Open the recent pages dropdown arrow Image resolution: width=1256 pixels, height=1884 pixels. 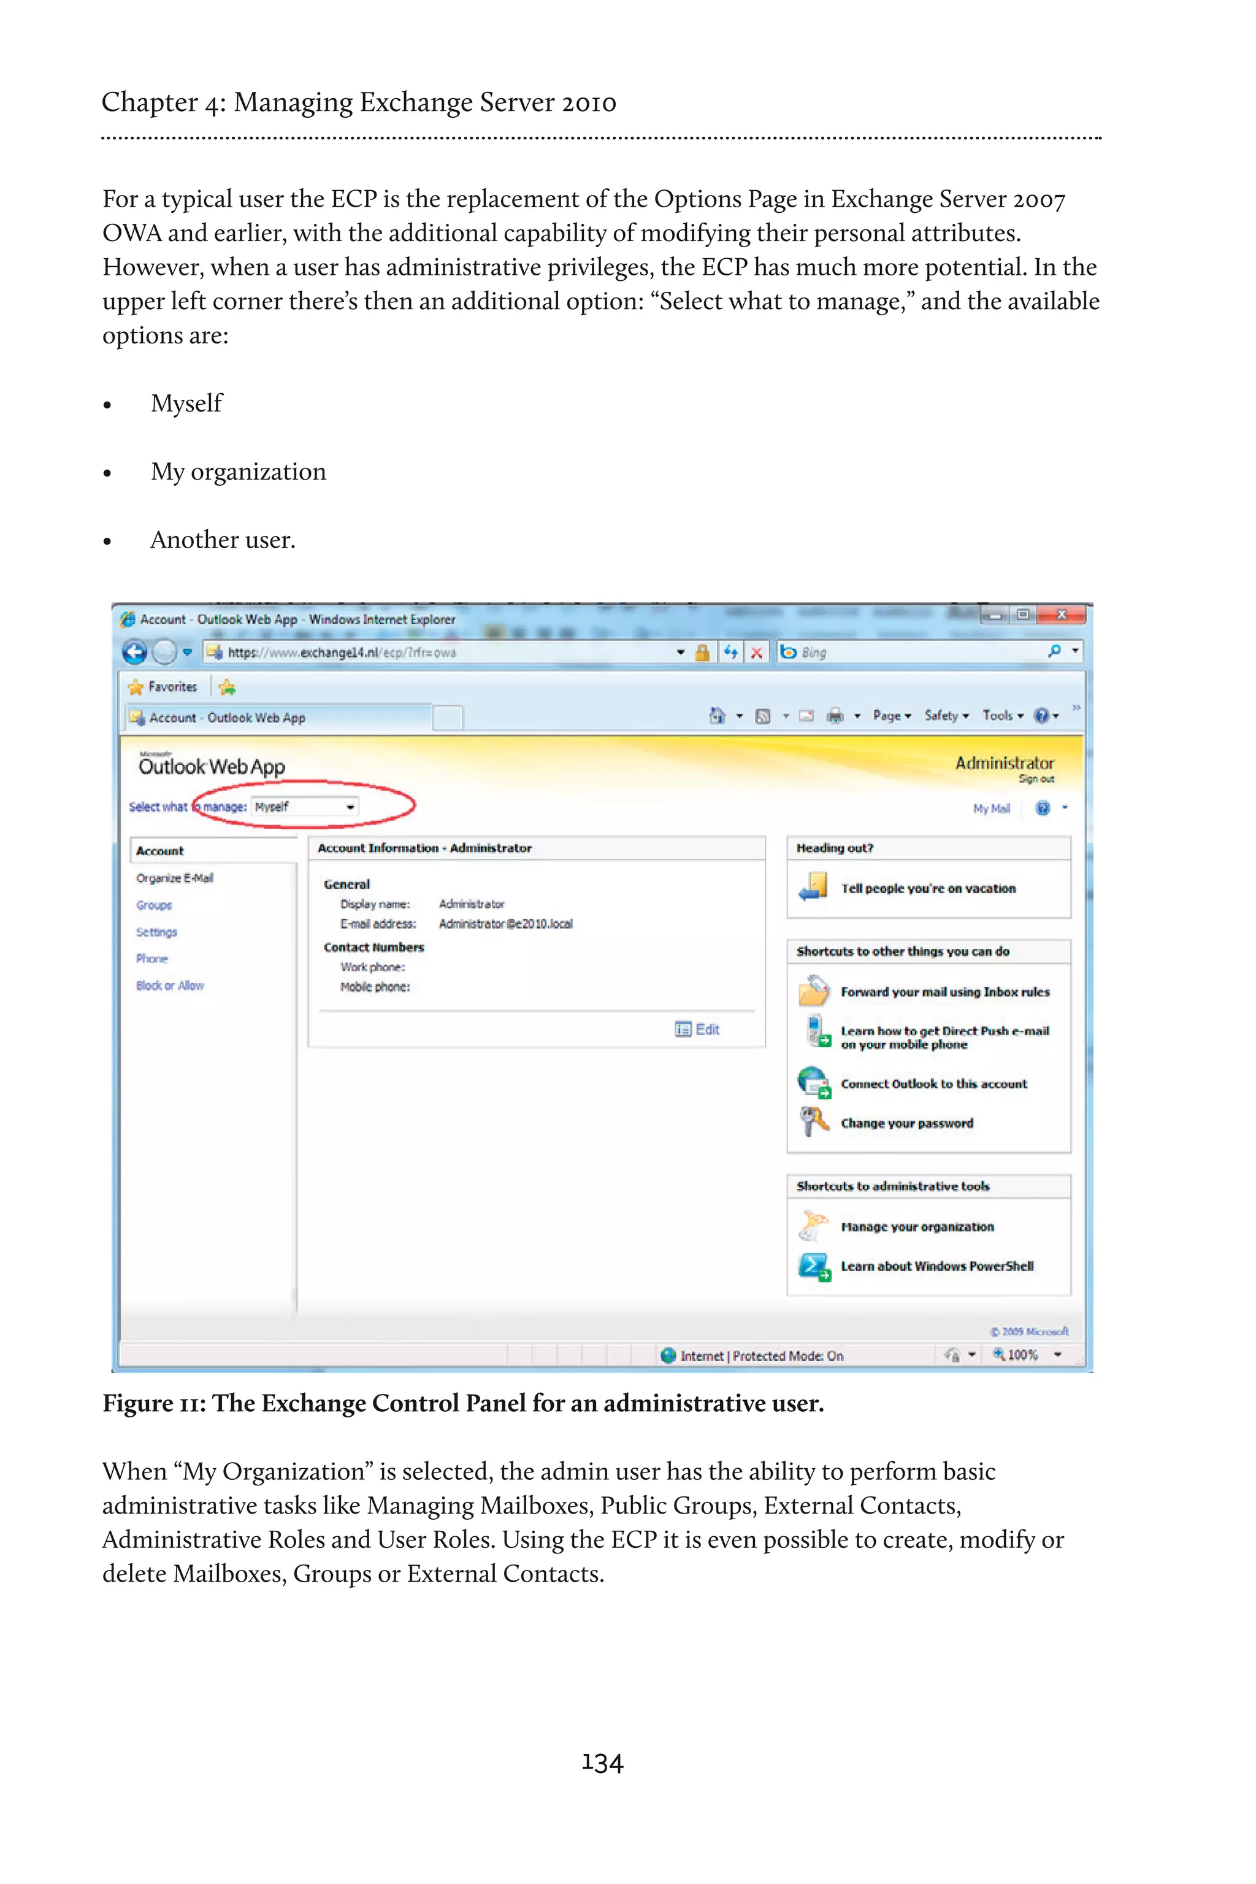(x=188, y=652)
